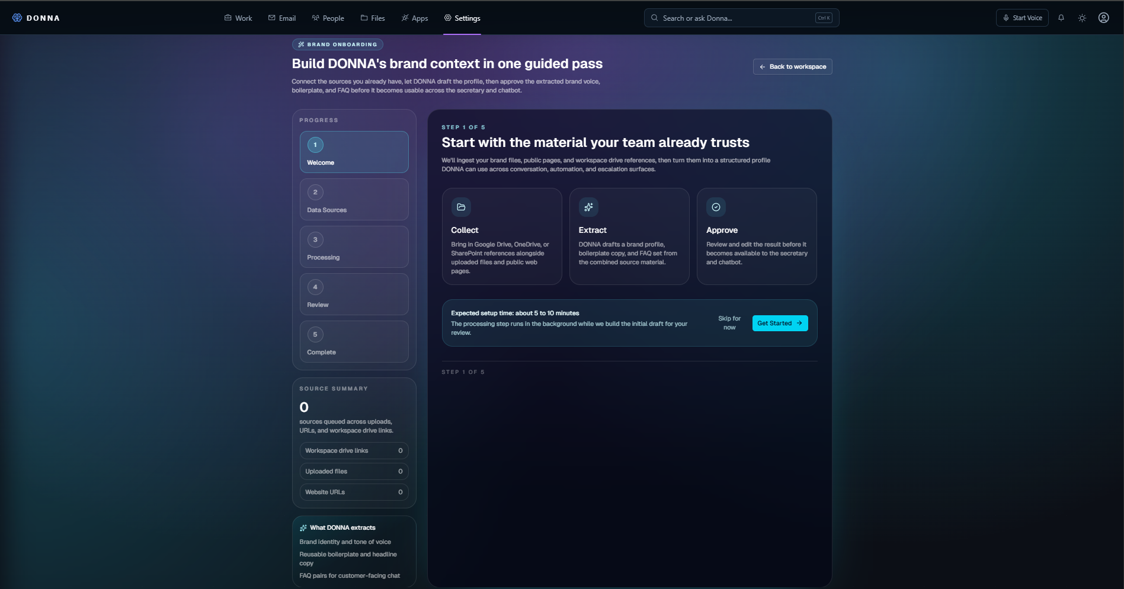Click the Settings gear icon in nav
The width and height of the screenshot is (1124, 589).
(448, 18)
